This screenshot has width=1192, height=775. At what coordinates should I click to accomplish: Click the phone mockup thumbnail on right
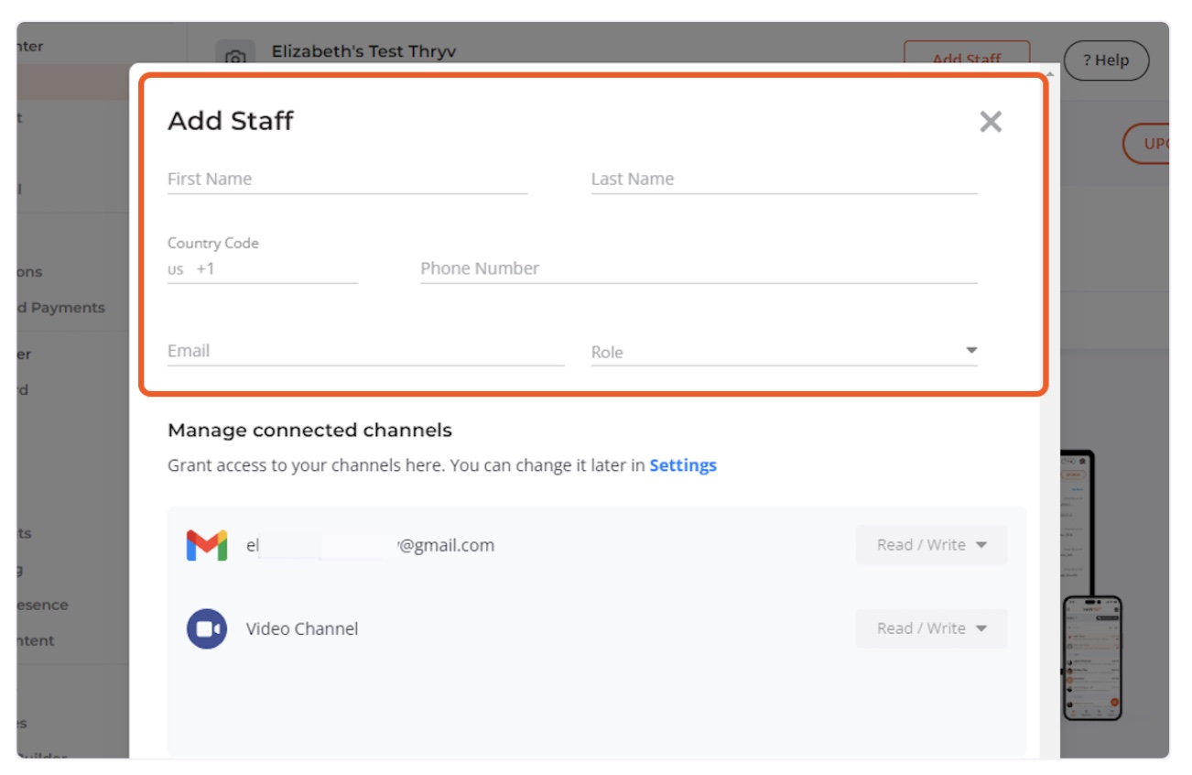1091,658
